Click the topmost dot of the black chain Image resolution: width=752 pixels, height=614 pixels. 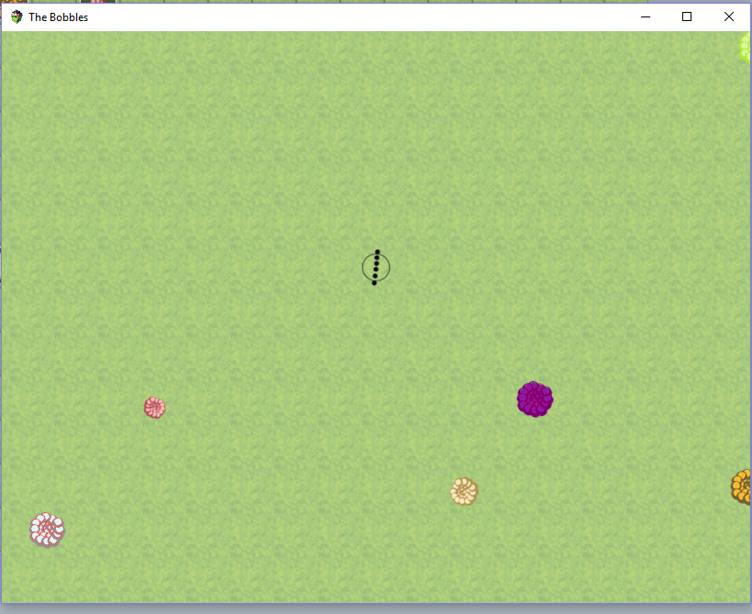tap(378, 251)
